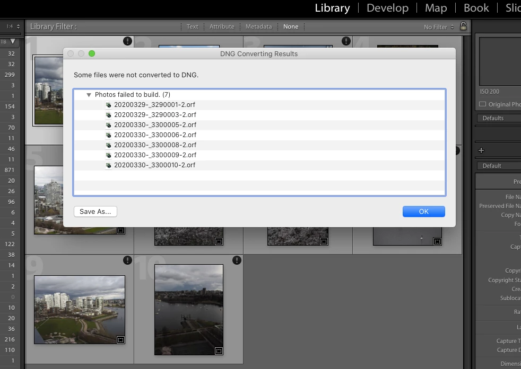Select photo 9 thumbnail of waterfront towers
This screenshot has width=521, height=369.
tap(80, 310)
